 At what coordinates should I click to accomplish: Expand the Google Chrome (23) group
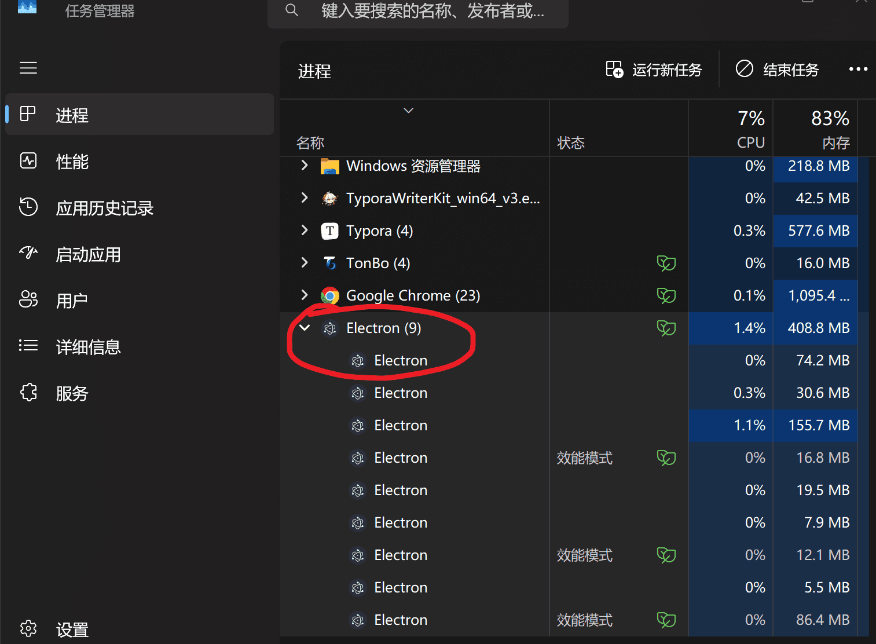pos(305,295)
